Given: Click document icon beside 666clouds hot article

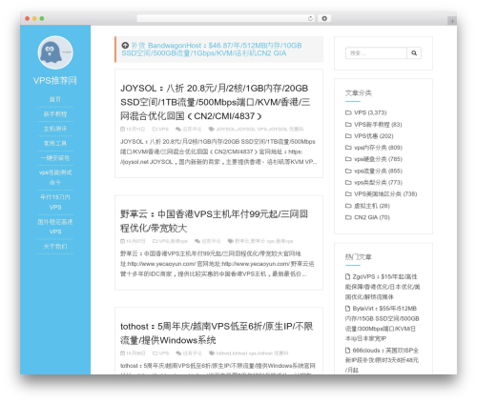Looking at the screenshot, I should click(x=348, y=351).
